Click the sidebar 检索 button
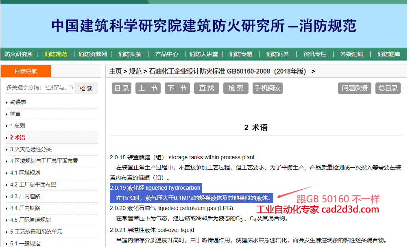410x247 pixels. click(86, 88)
